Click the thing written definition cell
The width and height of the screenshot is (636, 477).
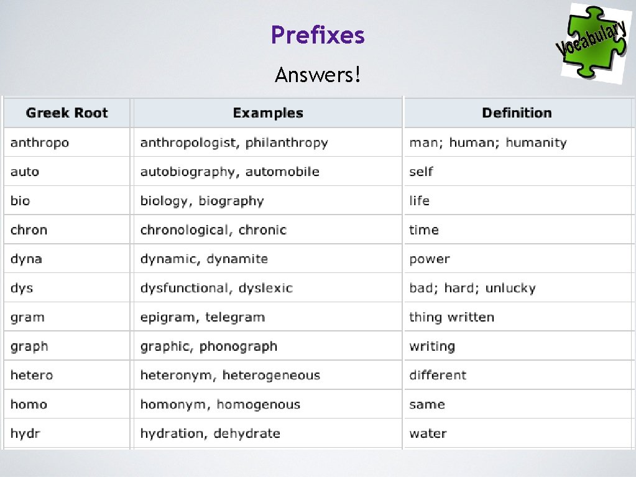point(451,317)
